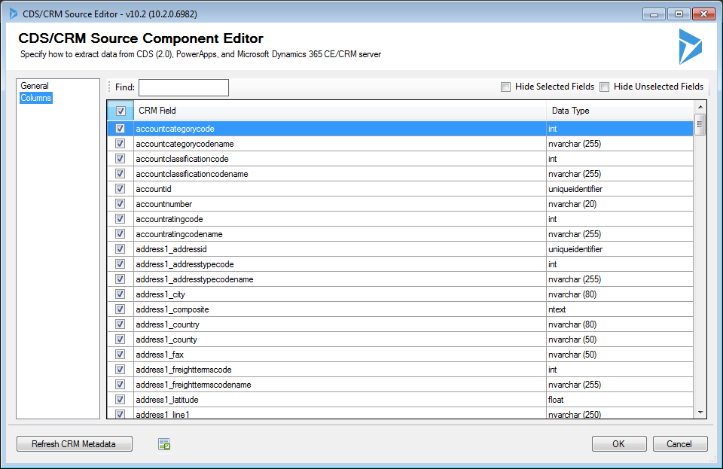Screen dimensions: 723x469
Task: Uncheck the address1_fax checkbox
Action: click(120, 355)
